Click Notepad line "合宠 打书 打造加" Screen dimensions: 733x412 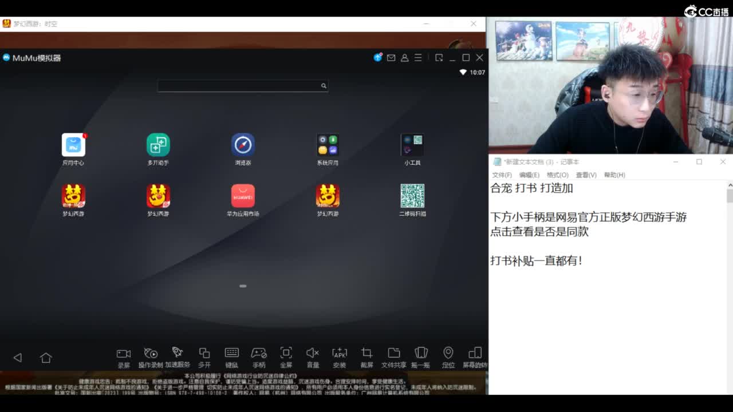pos(532,188)
